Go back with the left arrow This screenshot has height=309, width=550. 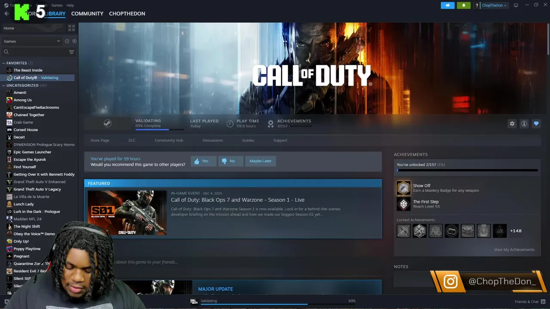pyautogui.click(x=6, y=14)
